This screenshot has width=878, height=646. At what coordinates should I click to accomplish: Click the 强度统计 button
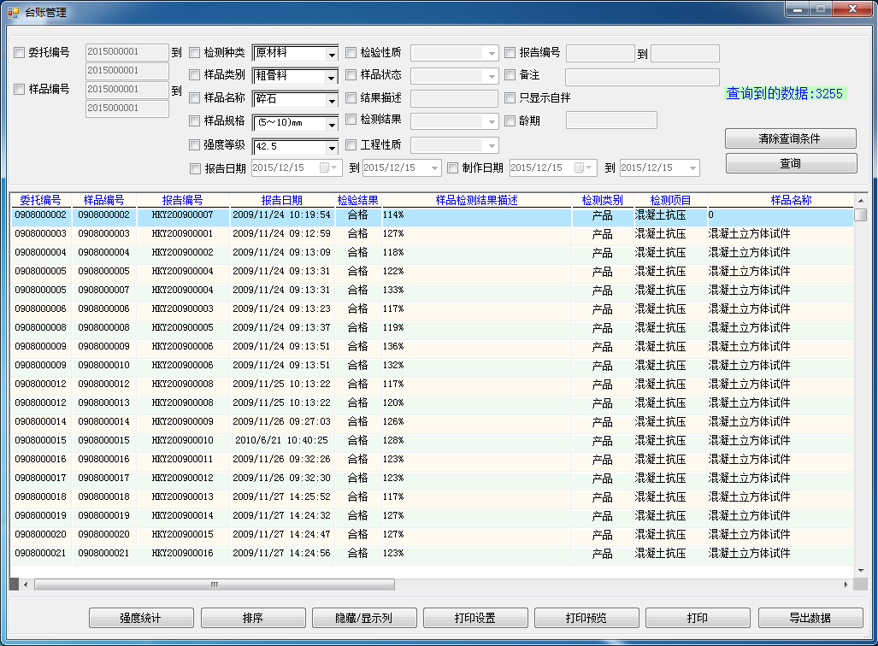141,618
